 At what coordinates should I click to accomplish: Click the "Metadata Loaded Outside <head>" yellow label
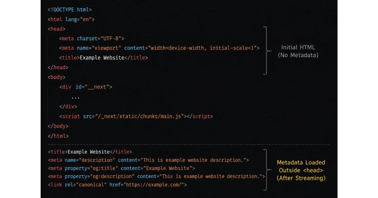click(x=301, y=170)
